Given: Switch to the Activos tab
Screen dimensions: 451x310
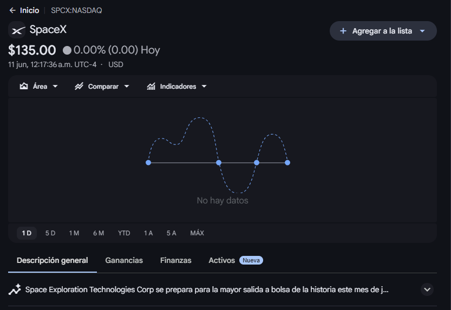Looking at the screenshot, I should pyautogui.click(x=222, y=260).
